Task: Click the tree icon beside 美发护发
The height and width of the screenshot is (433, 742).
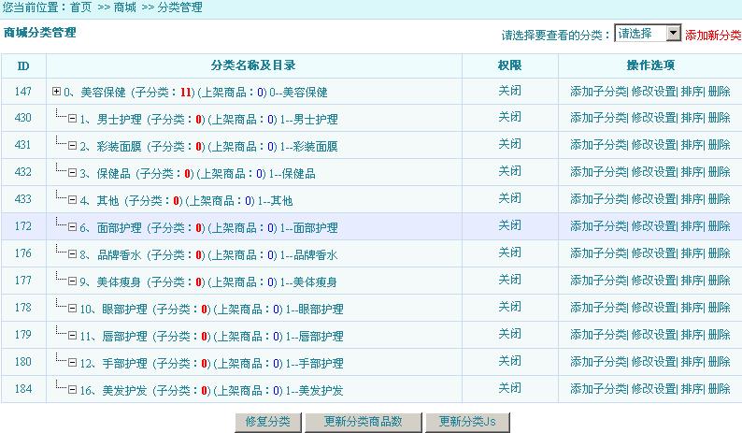Action: (x=73, y=390)
